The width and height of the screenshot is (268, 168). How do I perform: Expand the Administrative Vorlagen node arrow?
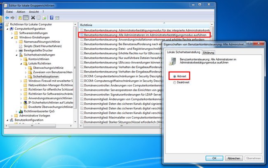tap(12, 116)
